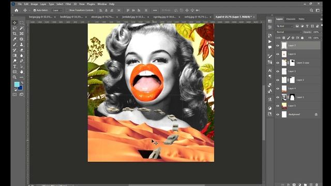The width and height of the screenshot is (331, 186).
Task: Close the active .psd document tab
Action: 254,17
